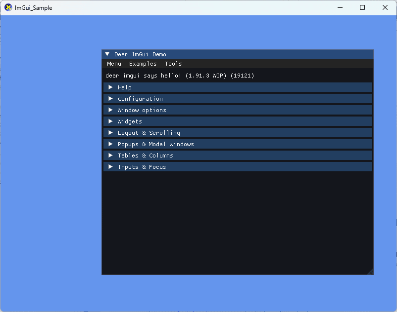Click the arrow icon on Tables & Columns header

[110, 155]
